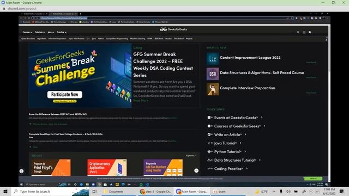Click the GeeksforGeeks logo at page top
This screenshot has height=196, width=349.
[x=173, y=29]
